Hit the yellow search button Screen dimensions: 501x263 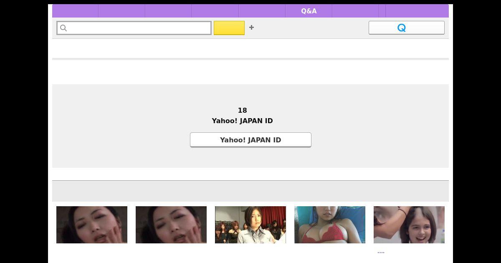229,28
